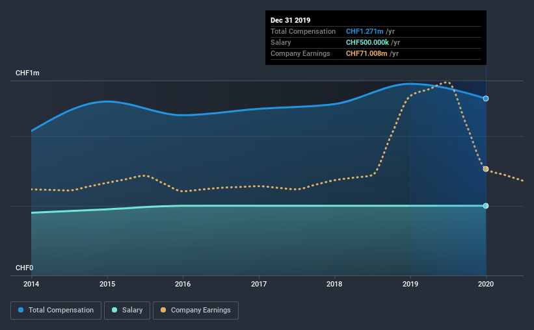Click the 2016 x-axis label
Viewport: 534px width, 330px height.
click(183, 284)
